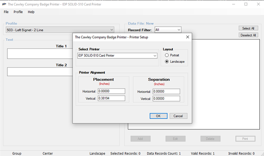
Task: Maximize the Badge Printer main window
Action: click(x=246, y=4)
